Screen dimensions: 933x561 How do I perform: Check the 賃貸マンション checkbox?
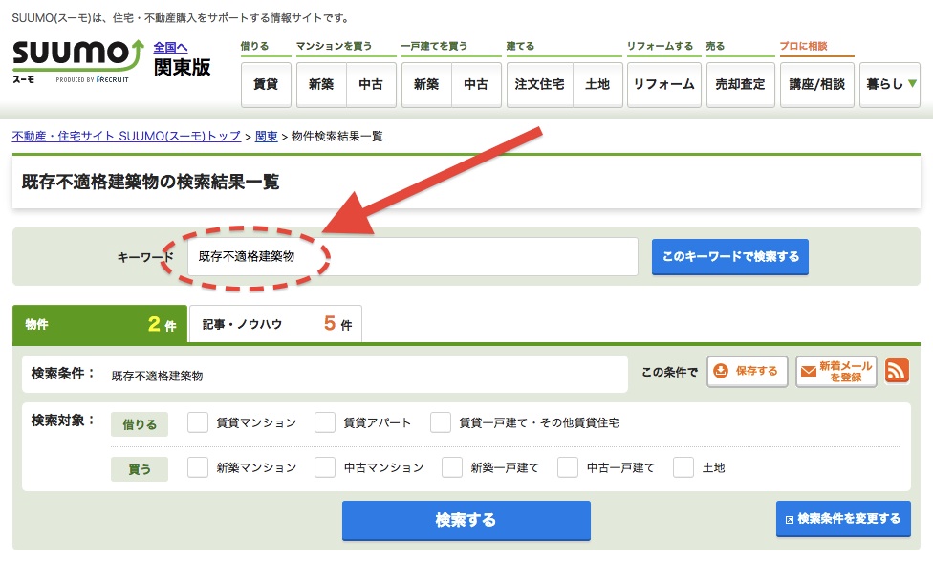coord(198,422)
